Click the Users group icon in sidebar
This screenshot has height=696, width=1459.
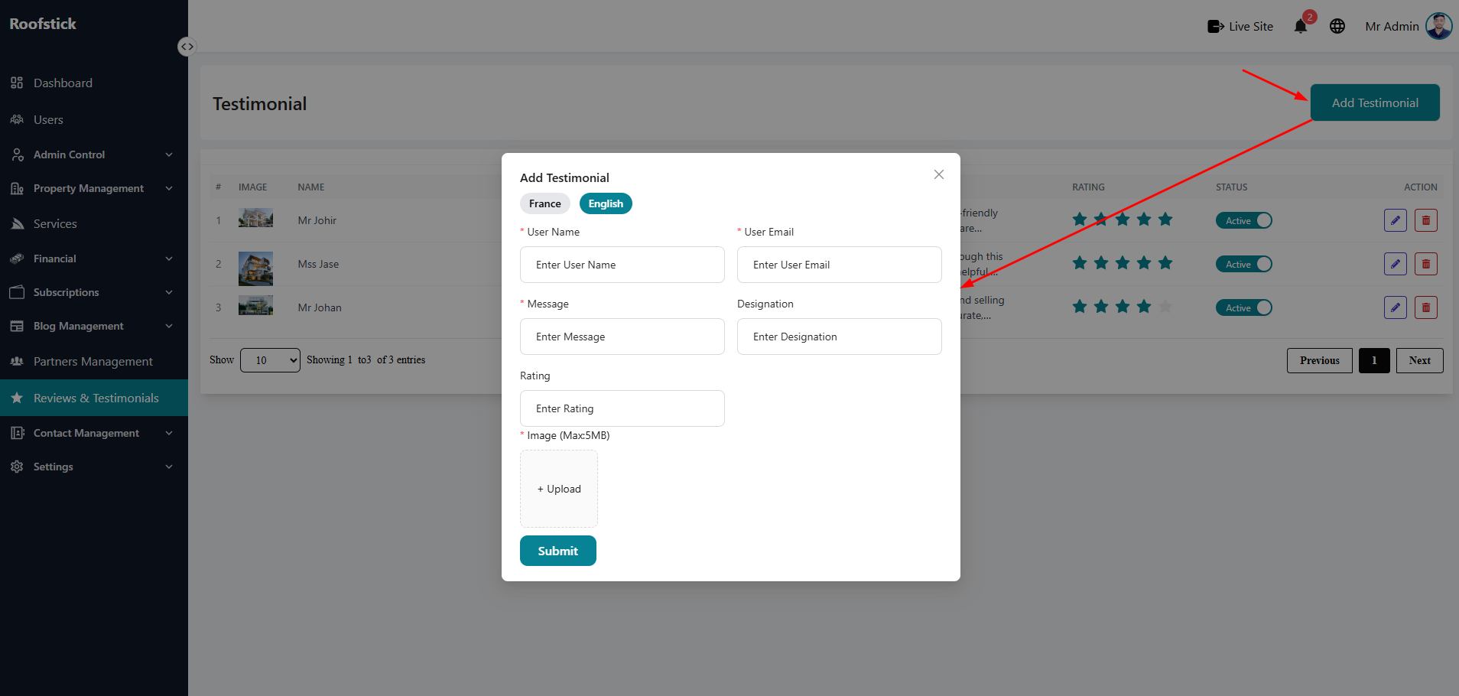[x=17, y=119]
